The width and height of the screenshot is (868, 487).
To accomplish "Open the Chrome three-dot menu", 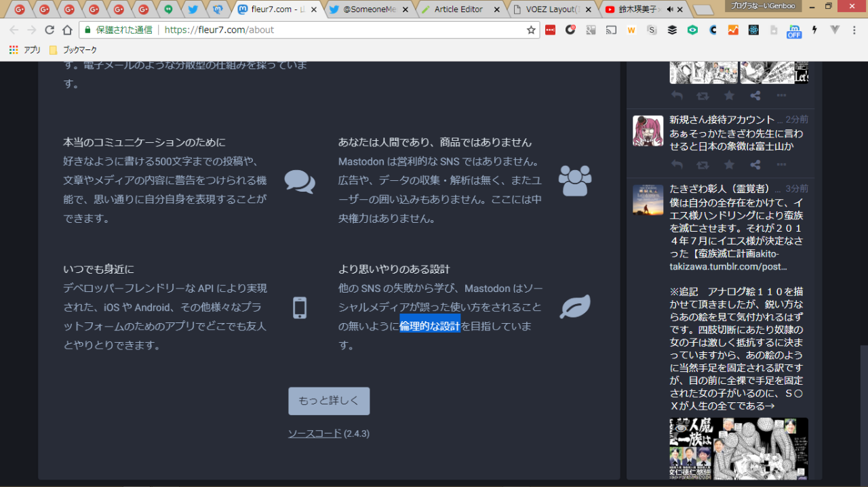I will [x=855, y=30].
